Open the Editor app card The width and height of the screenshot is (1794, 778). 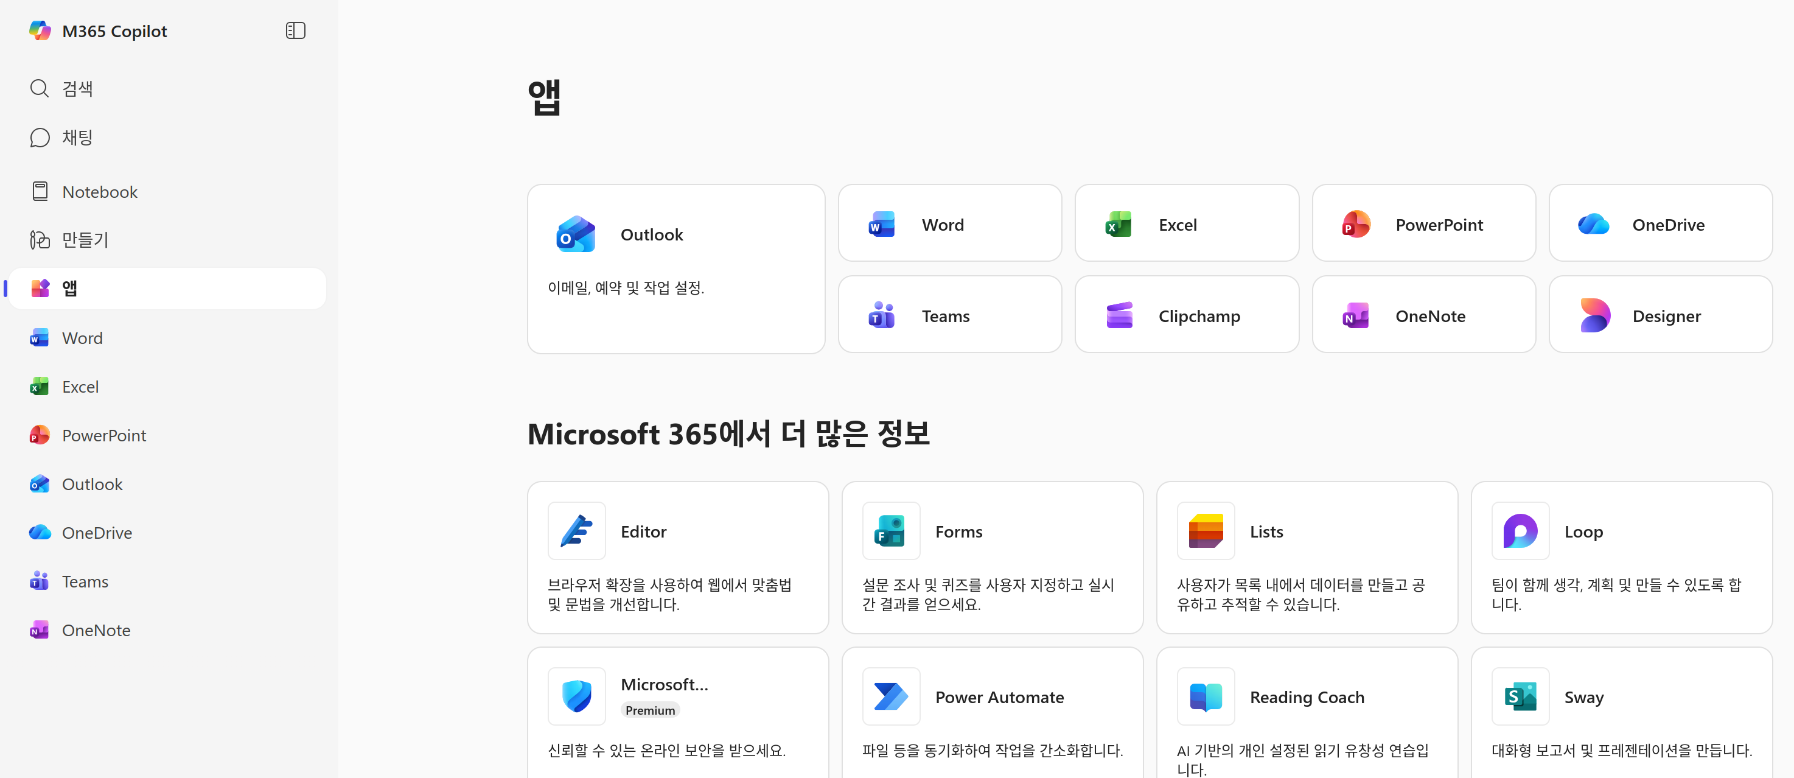(677, 556)
